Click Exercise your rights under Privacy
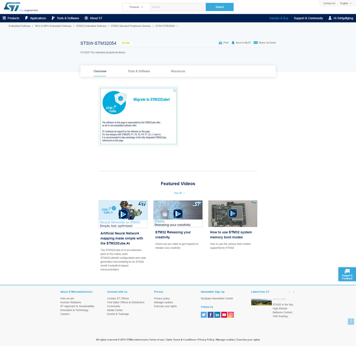This screenshot has height=346, width=356. point(165,306)
